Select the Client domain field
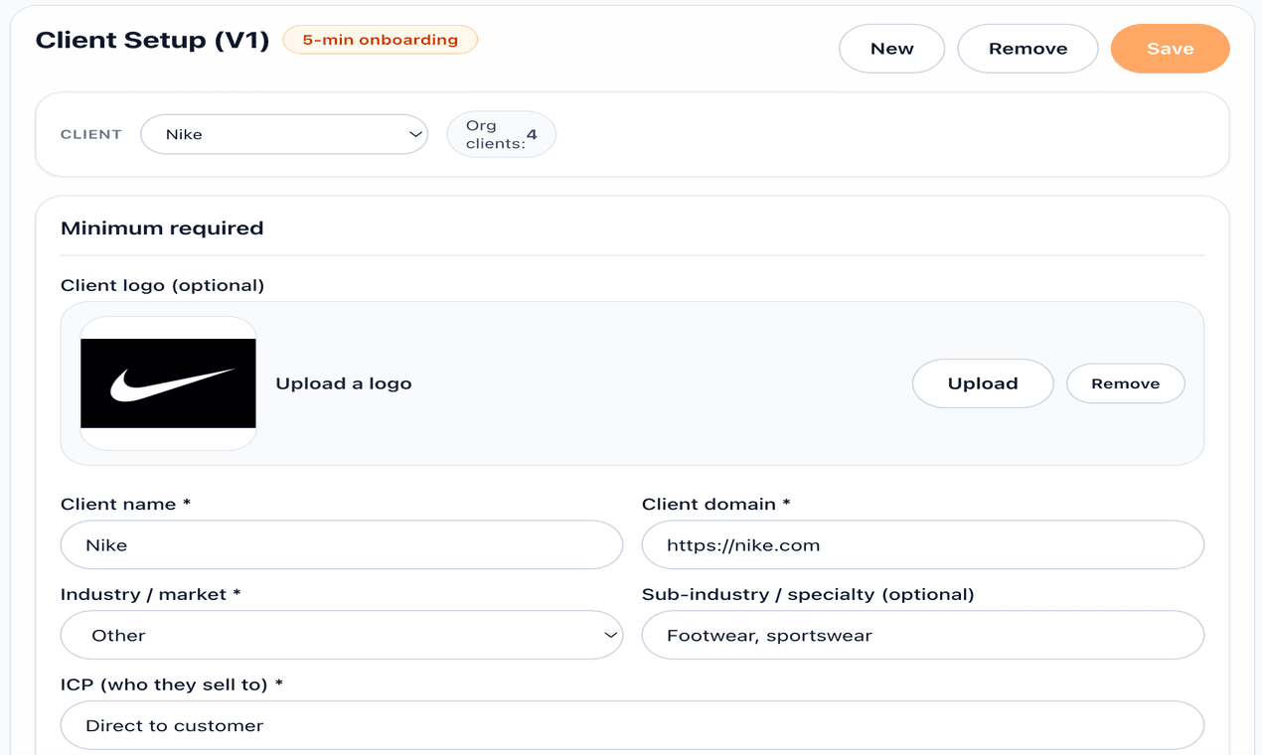 (x=922, y=544)
